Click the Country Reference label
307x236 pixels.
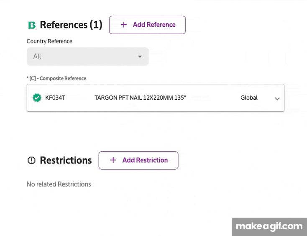49,41
